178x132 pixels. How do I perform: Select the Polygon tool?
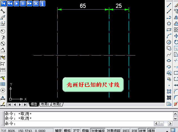169,24
